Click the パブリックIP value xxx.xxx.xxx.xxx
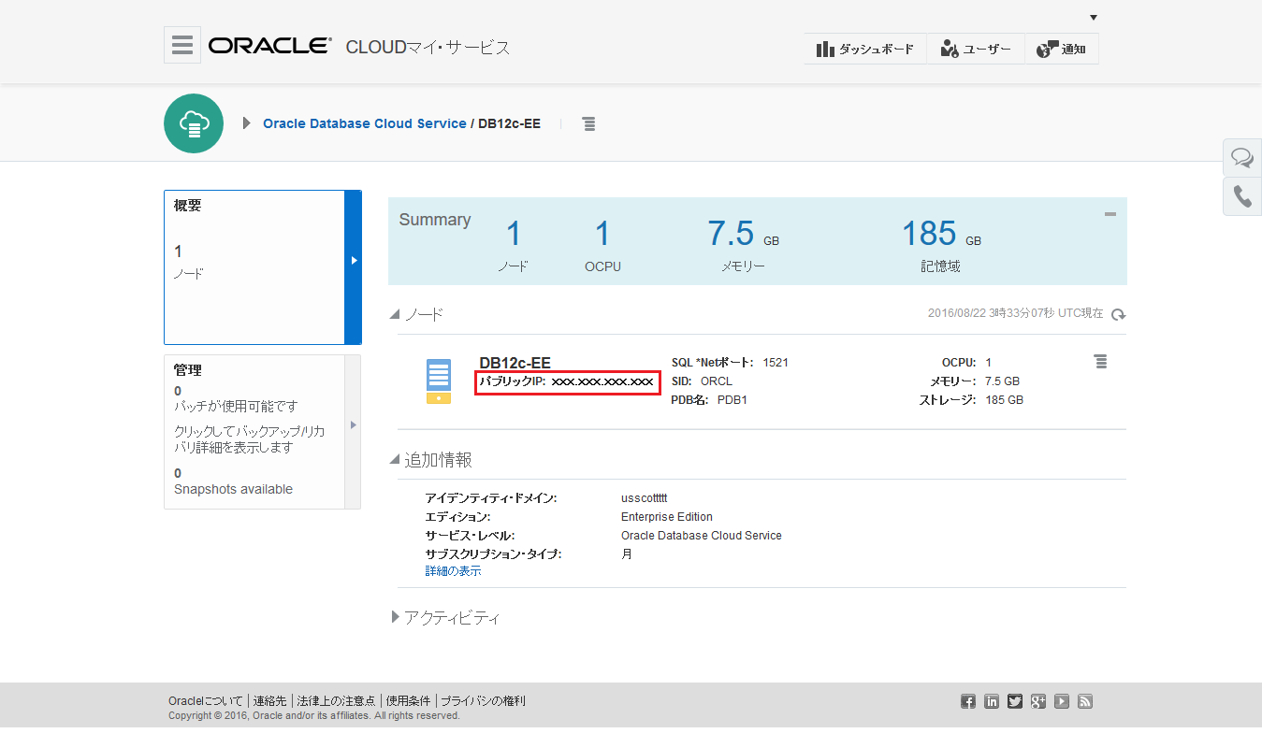1262x733 pixels. click(x=602, y=381)
